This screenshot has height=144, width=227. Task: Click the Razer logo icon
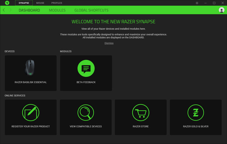[7, 3]
